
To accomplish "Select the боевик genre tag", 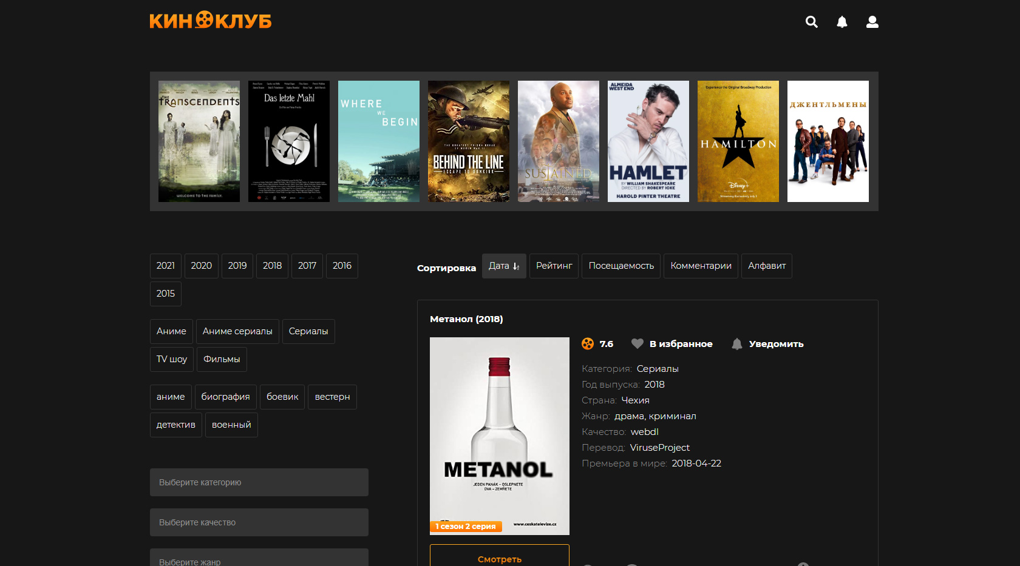I will (282, 397).
